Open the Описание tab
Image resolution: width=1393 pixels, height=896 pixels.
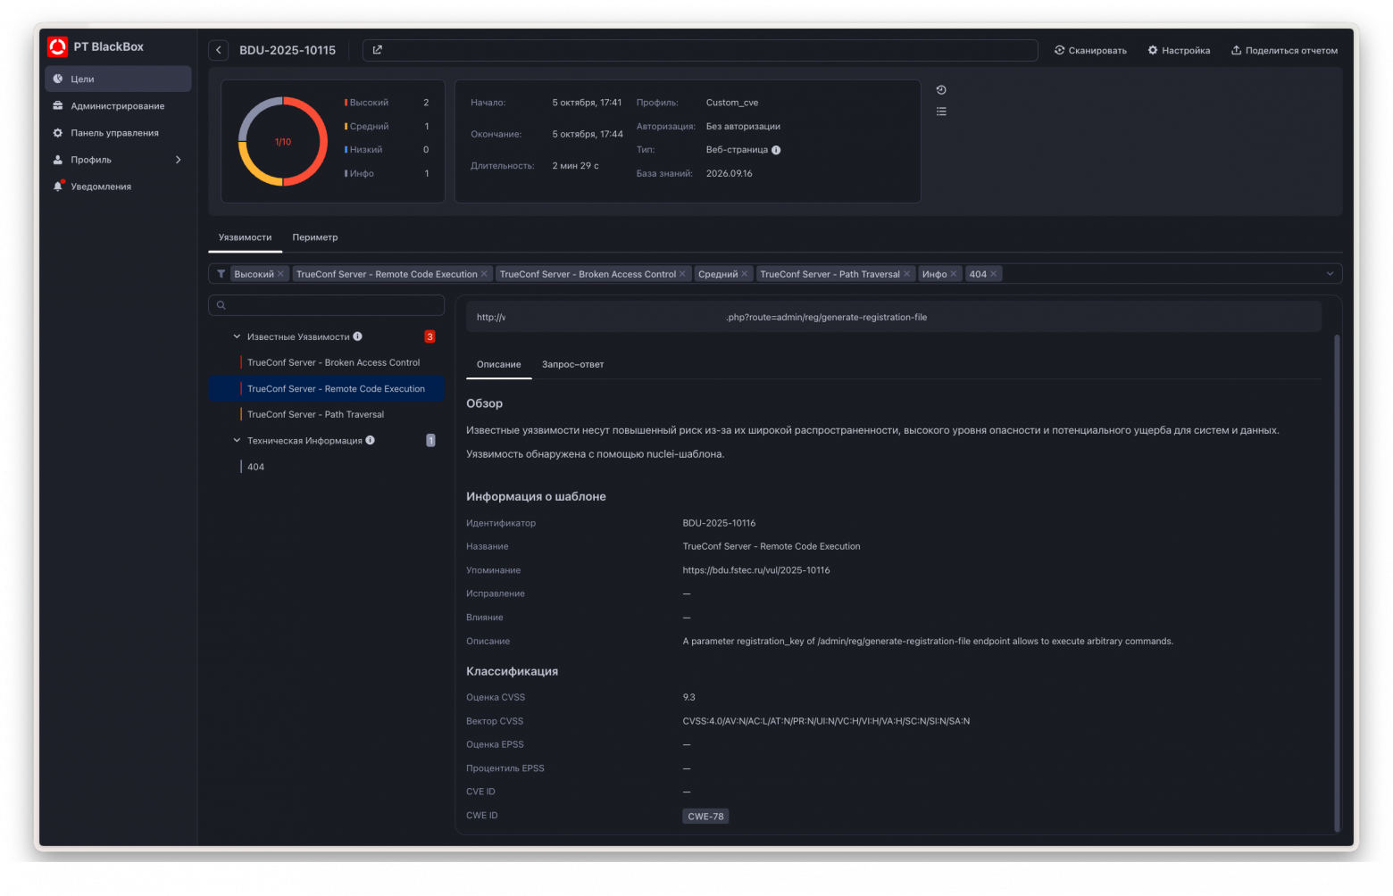click(499, 364)
